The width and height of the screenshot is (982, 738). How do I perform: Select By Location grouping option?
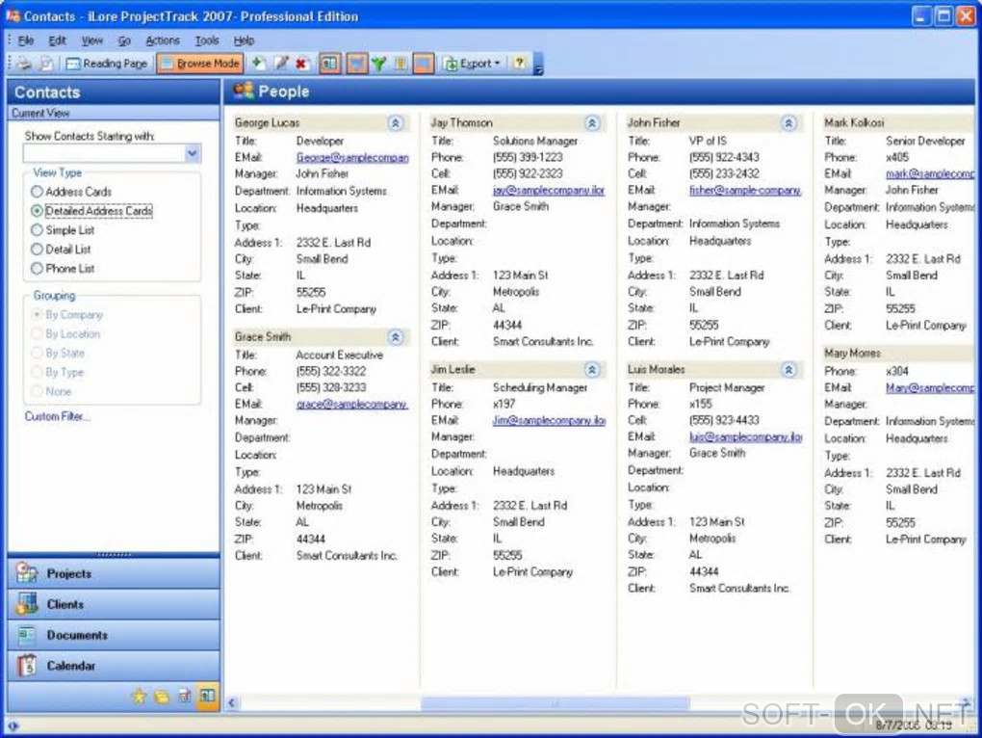pos(65,334)
